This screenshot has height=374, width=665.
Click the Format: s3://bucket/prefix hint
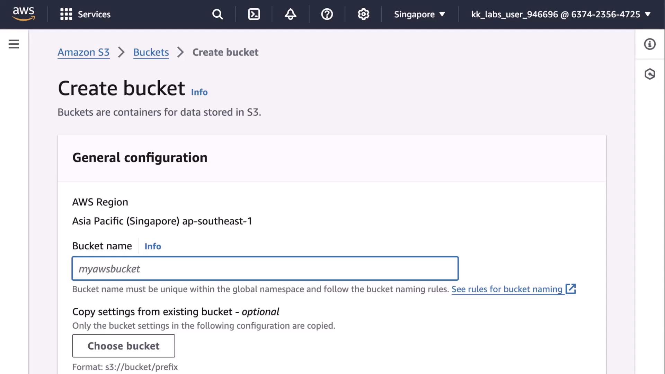pos(125,367)
